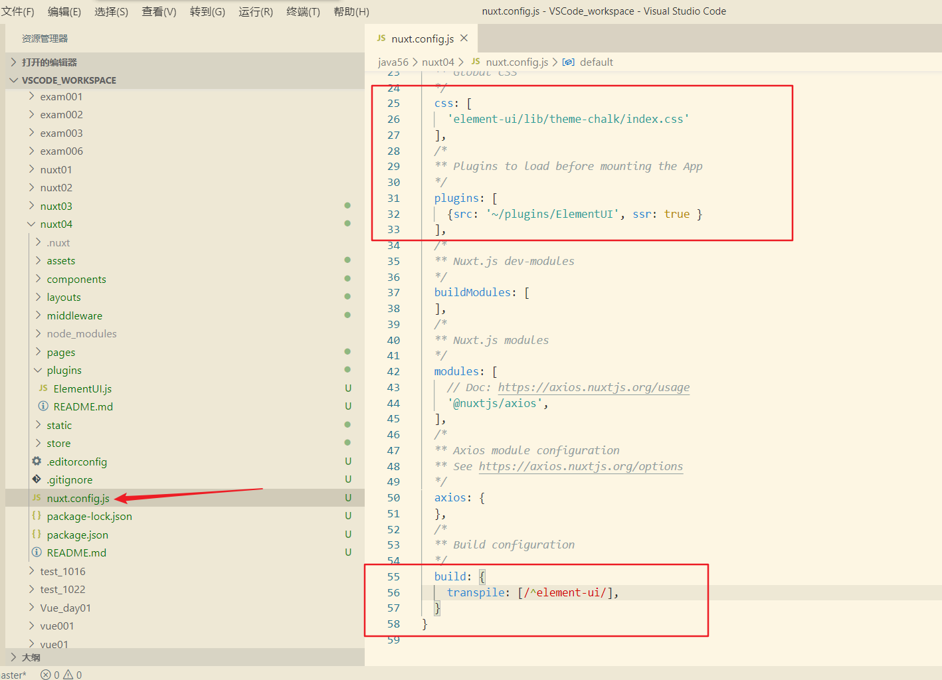Click the JS icon of nuxt.config.js in explorer

tap(37, 497)
